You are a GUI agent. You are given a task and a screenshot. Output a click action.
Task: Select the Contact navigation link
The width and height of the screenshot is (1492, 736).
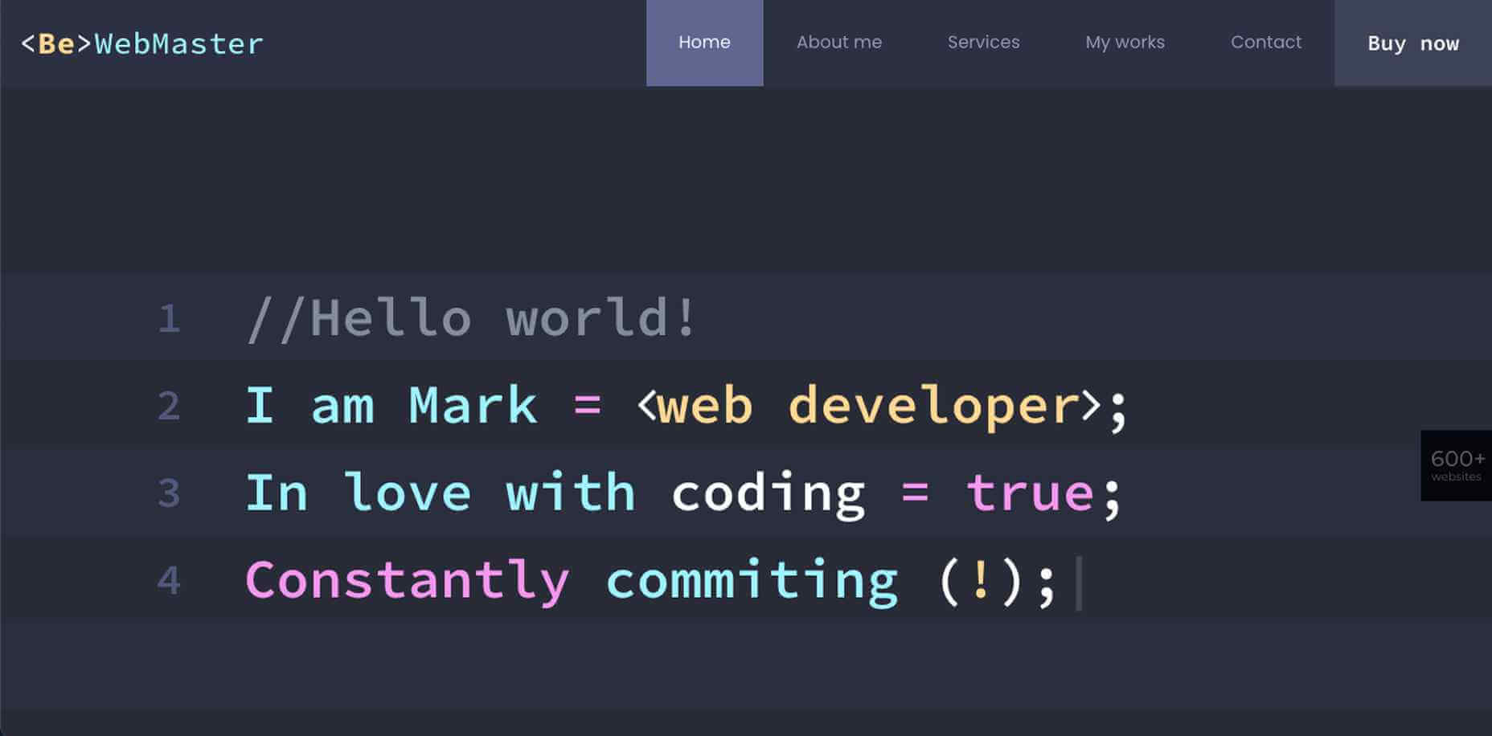coord(1265,43)
